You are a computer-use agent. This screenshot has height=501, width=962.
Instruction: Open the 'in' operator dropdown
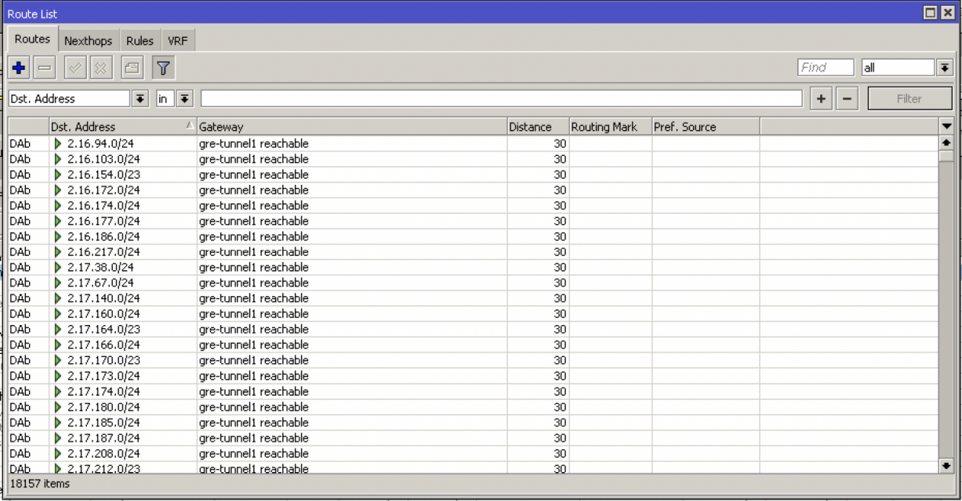[x=183, y=99]
